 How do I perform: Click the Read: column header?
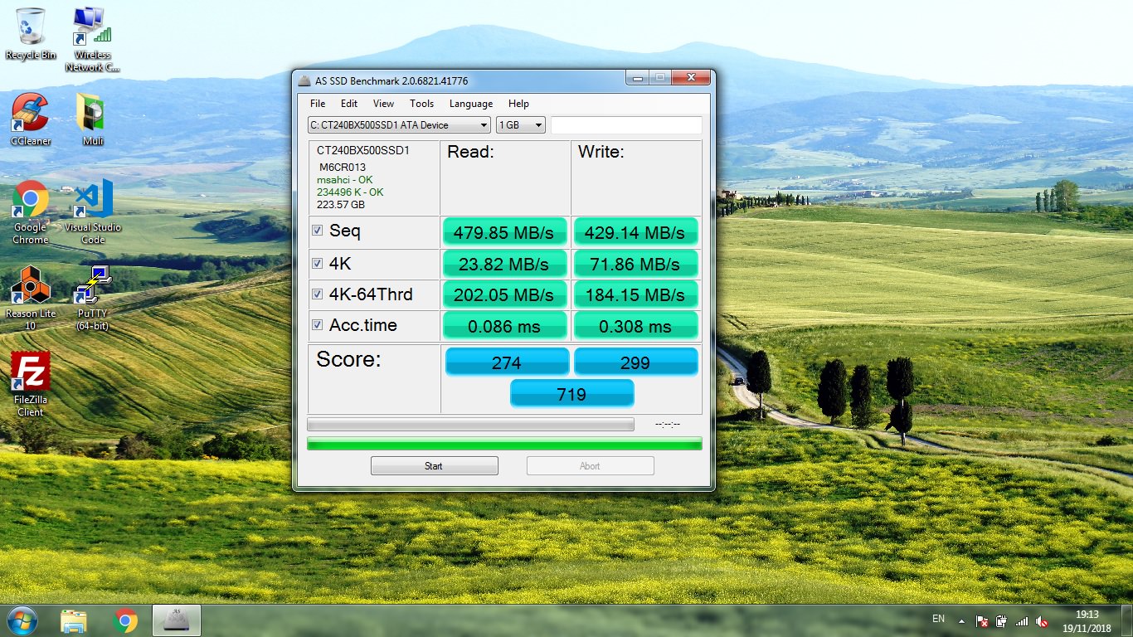470,153
